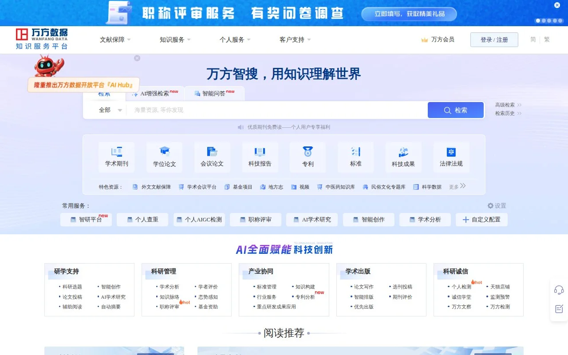
Task: Click the 自定义配置 plus button
Action: tap(481, 220)
